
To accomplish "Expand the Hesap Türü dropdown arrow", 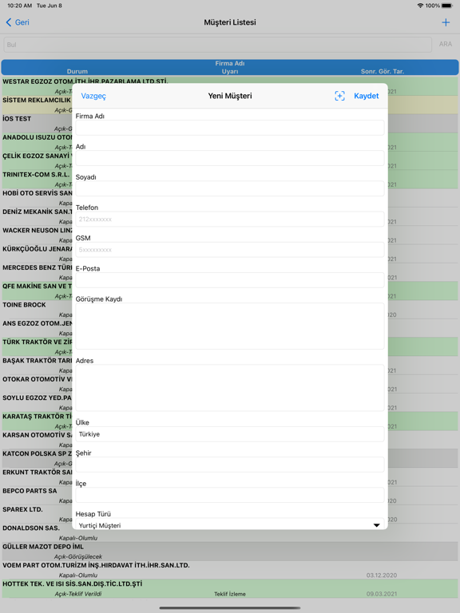I will tap(376, 525).
